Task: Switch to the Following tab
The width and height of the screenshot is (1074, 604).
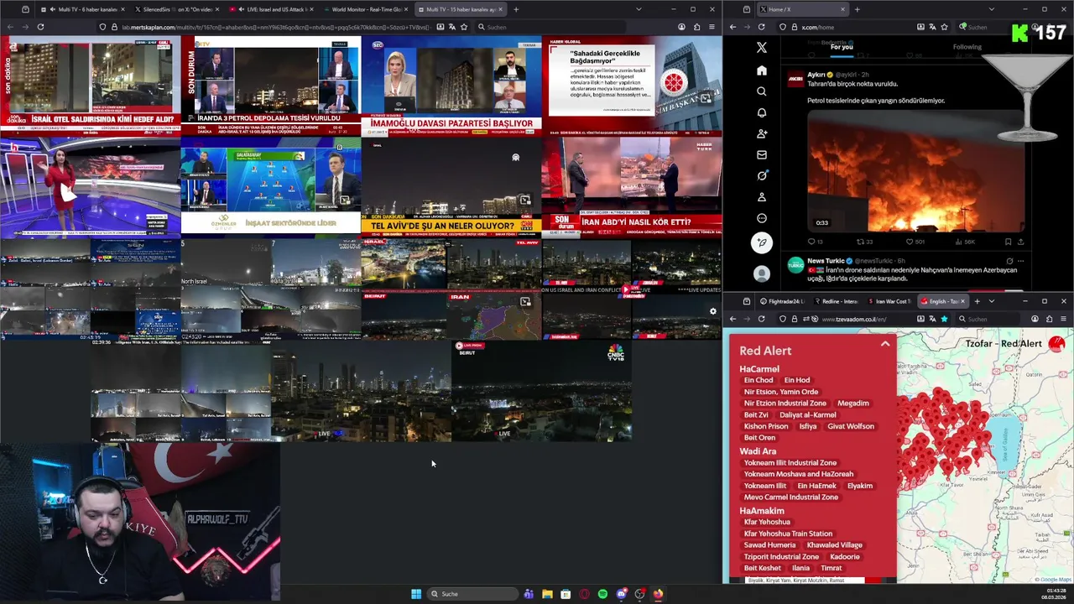Action: [x=967, y=47]
